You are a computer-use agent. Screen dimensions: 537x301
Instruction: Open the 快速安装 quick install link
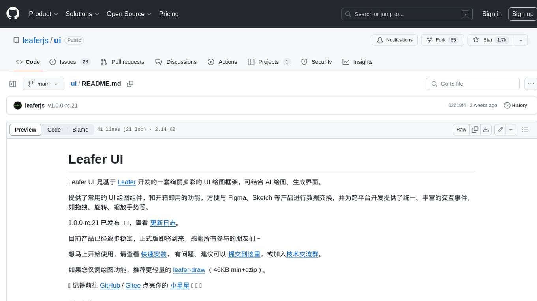[154, 254]
